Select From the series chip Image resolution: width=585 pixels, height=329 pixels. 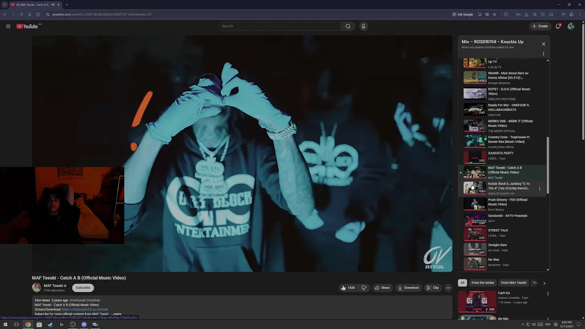[483, 283]
